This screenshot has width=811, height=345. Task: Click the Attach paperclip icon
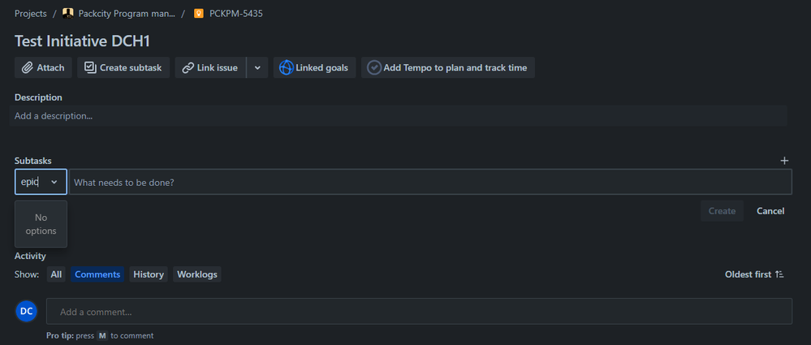pos(28,67)
